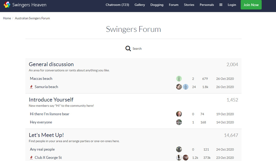This screenshot has width=276, height=161.
Task: Click the avatar on Hi there I'm lismore bear row
Action: (179, 114)
